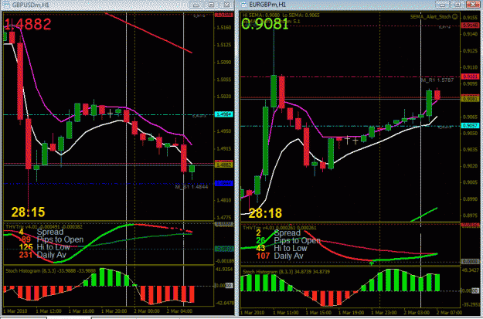The image size is (483, 319).
Task: Minimize the EURGBPm,H1 chart window
Action: pyautogui.click(x=441, y=5)
